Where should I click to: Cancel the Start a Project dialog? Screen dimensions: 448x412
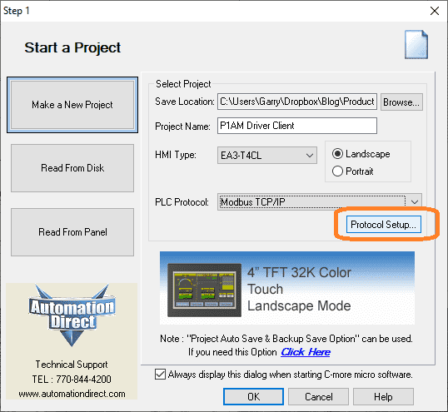click(x=319, y=396)
